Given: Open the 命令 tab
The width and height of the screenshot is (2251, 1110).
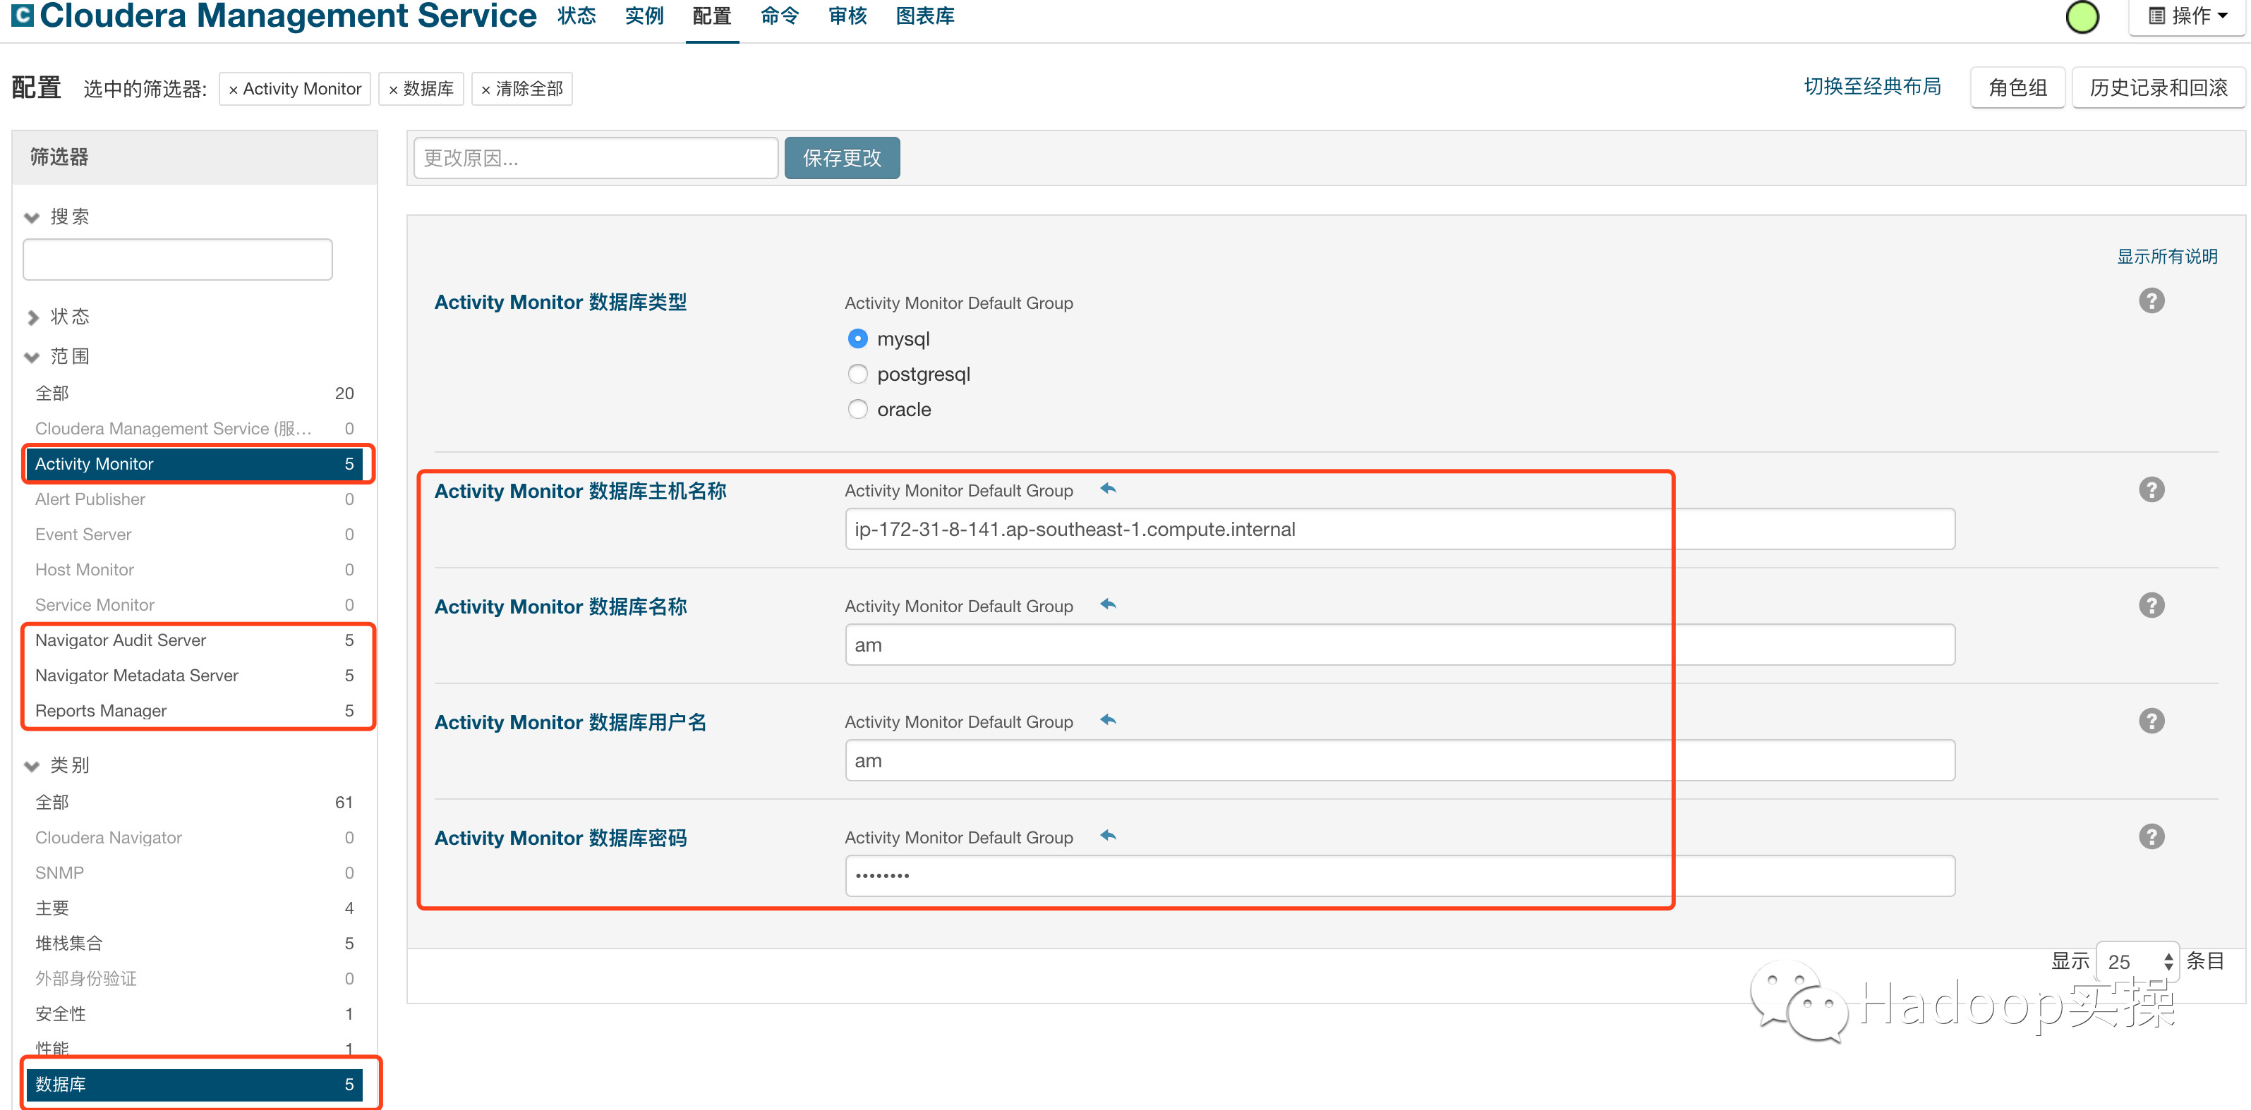Looking at the screenshot, I should (780, 16).
